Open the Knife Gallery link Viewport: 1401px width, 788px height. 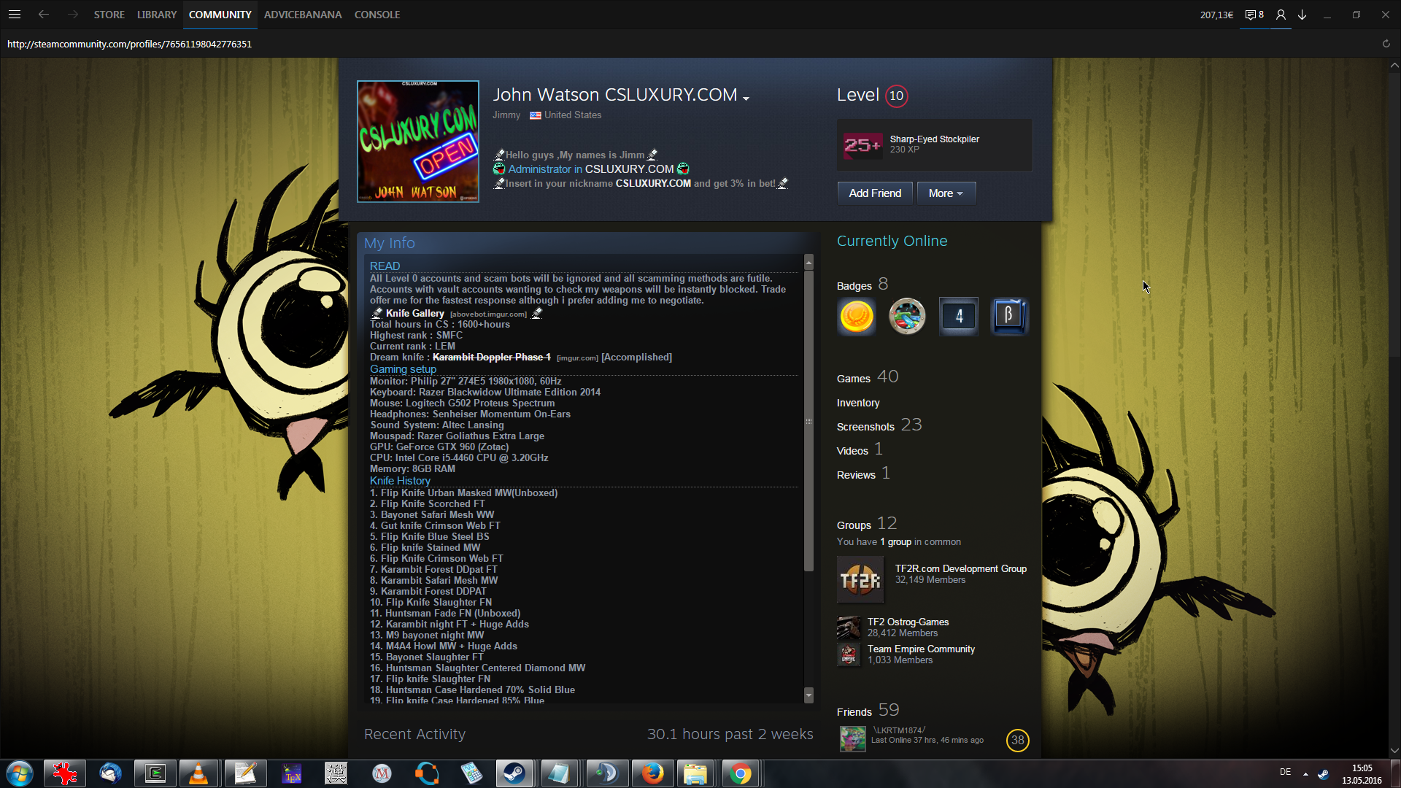414,313
